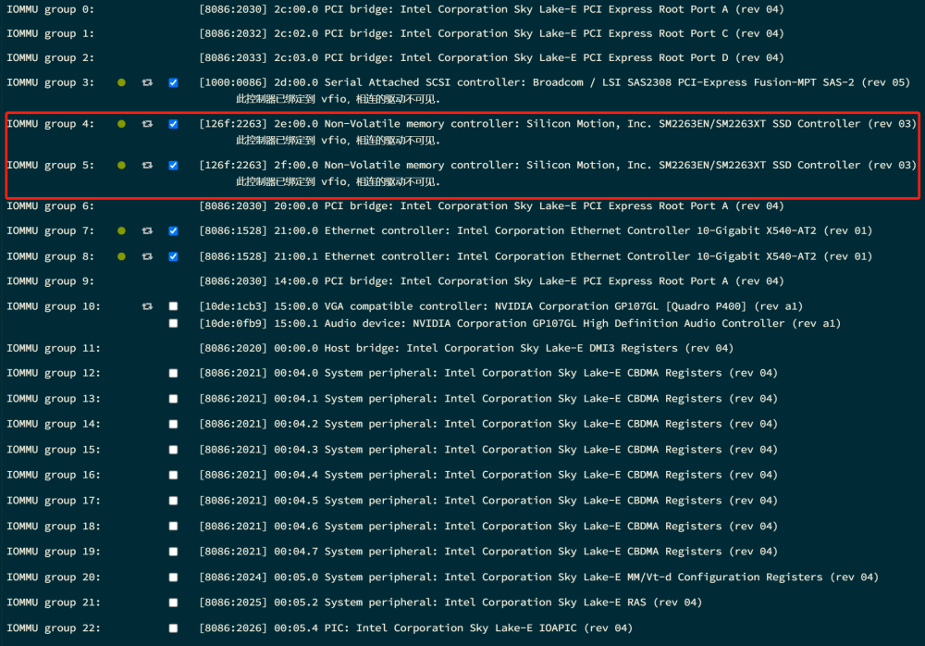Check the 00:04.3 CBDMA Registers checkbox
The width and height of the screenshot is (925, 646).
coord(174,450)
